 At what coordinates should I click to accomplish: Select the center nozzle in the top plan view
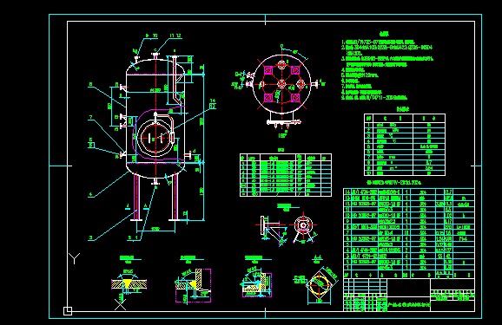[x=281, y=84]
